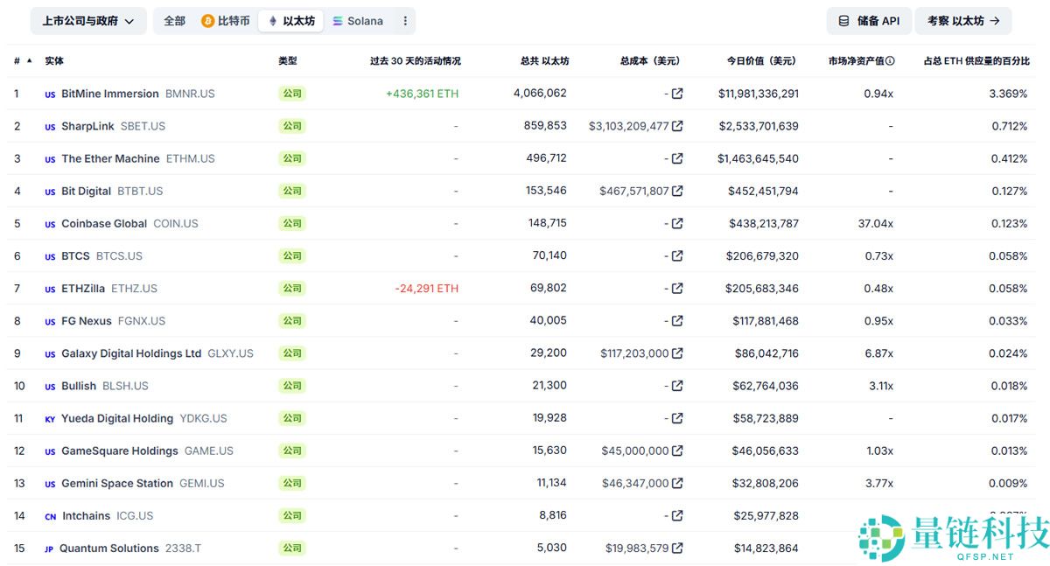Open external link icon beside $117,203,000
Image resolution: width=1050 pixels, height=566 pixels.
(677, 353)
